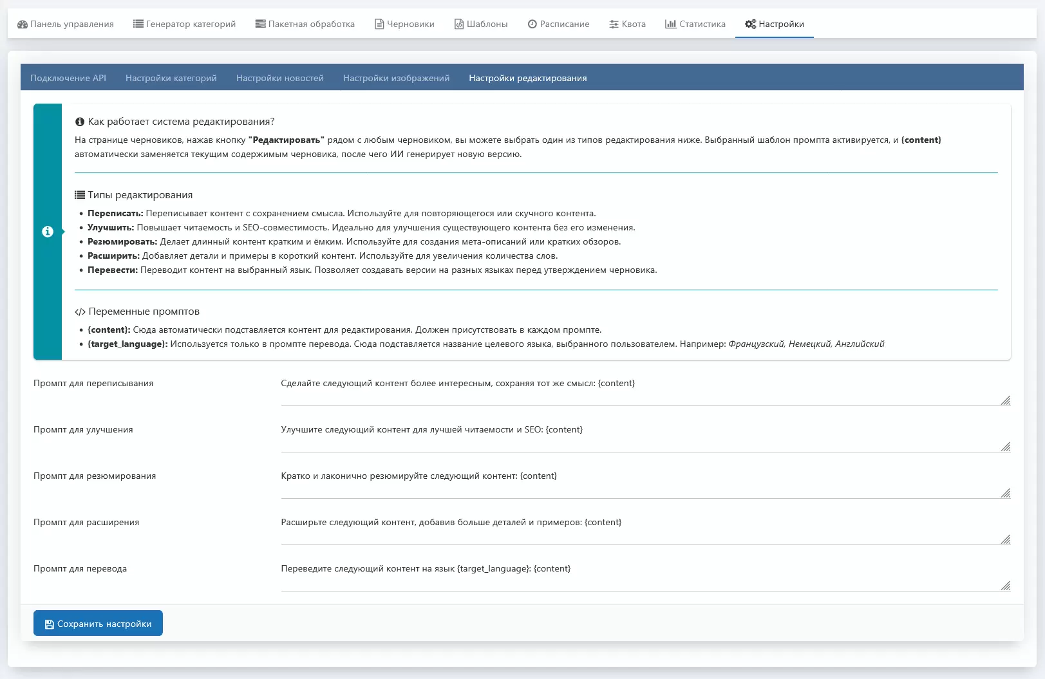The image size is (1045, 679).
Task: Click the bar chart icon of Статистика
Action: tap(670, 24)
